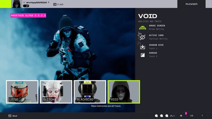Choose the Locus runner portrait

(22, 92)
